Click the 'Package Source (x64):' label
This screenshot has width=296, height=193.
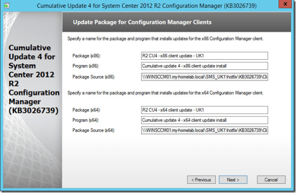point(93,131)
